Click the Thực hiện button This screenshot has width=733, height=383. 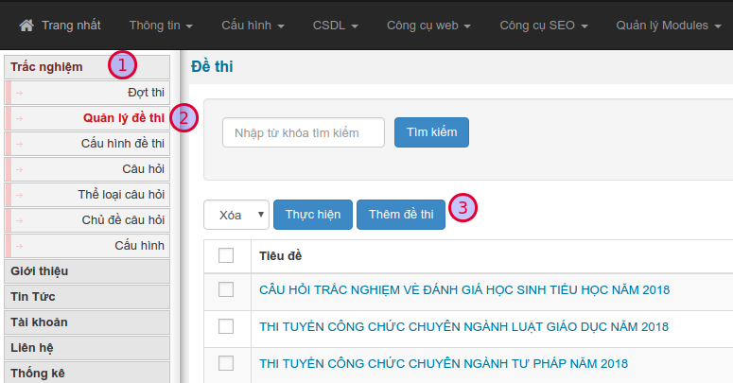pos(313,215)
